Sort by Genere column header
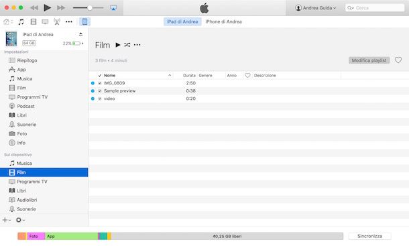Image resolution: width=409 pixels, height=246 pixels. coord(205,75)
